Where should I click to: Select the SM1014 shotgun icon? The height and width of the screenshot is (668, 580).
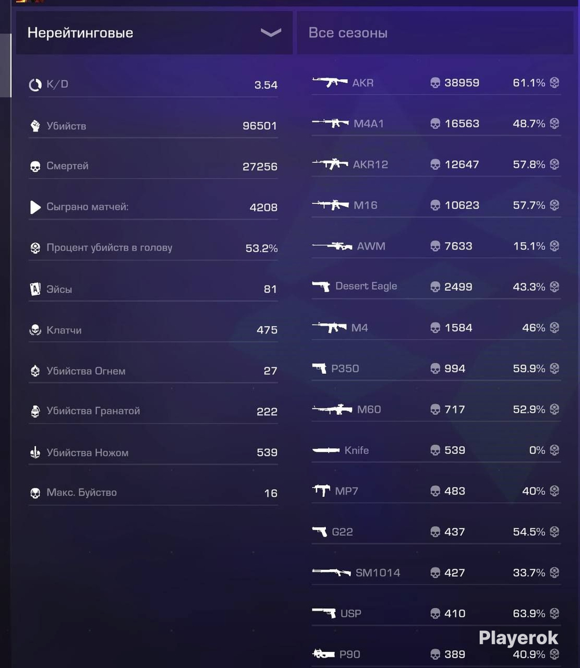click(331, 572)
